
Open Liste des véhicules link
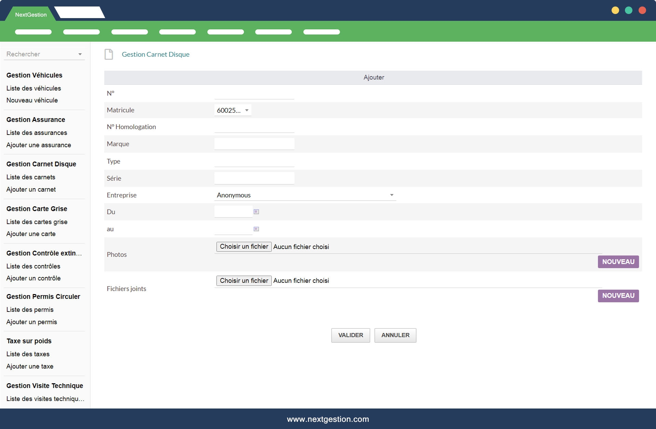tap(33, 88)
